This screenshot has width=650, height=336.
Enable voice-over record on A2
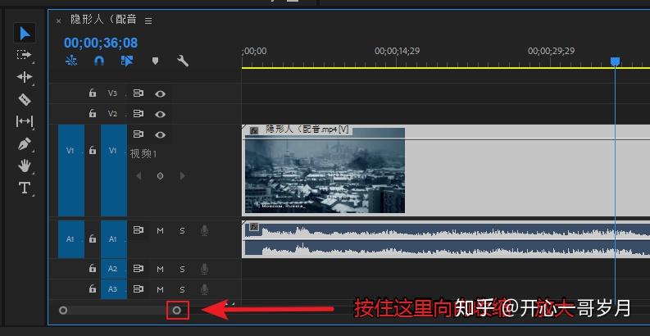204,269
